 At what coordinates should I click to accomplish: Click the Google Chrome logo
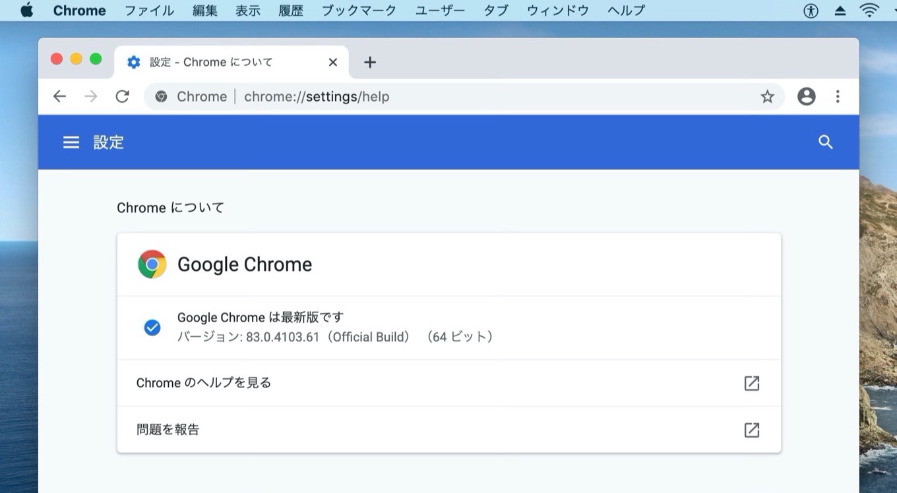(152, 264)
